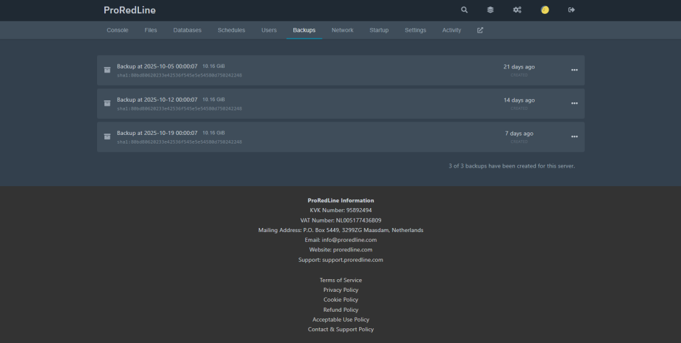Click the external link icon in navigation bar
The image size is (681, 343).
click(480, 30)
